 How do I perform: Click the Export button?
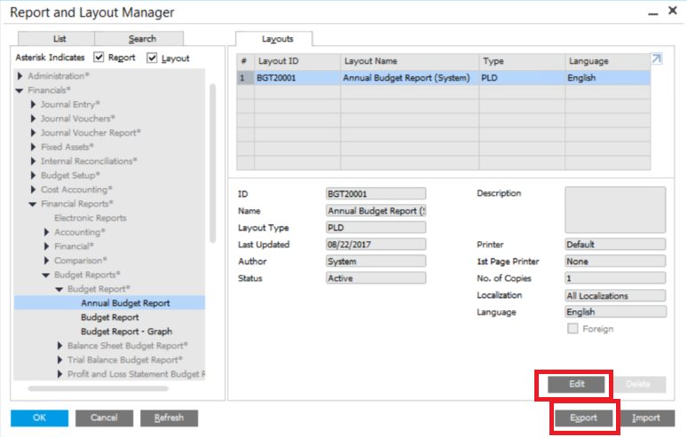pyautogui.click(x=583, y=417)
